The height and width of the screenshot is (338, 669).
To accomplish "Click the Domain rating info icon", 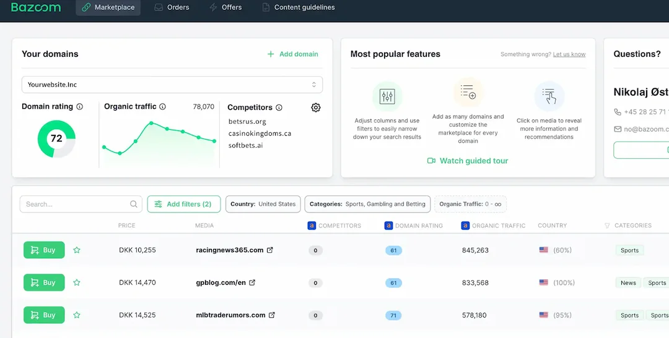I will pos(79,107).
